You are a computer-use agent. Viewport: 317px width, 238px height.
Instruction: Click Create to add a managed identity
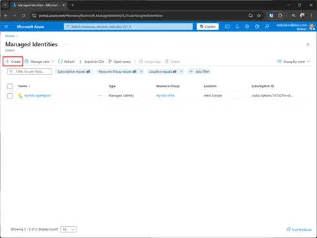pos(13,61)
